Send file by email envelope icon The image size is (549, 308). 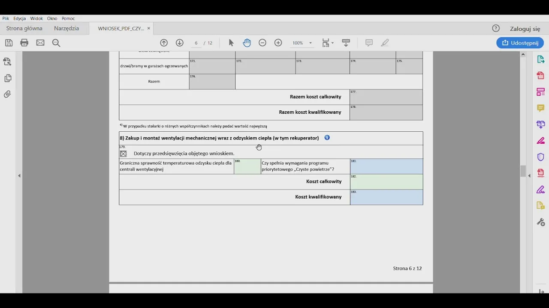[40, 43]
